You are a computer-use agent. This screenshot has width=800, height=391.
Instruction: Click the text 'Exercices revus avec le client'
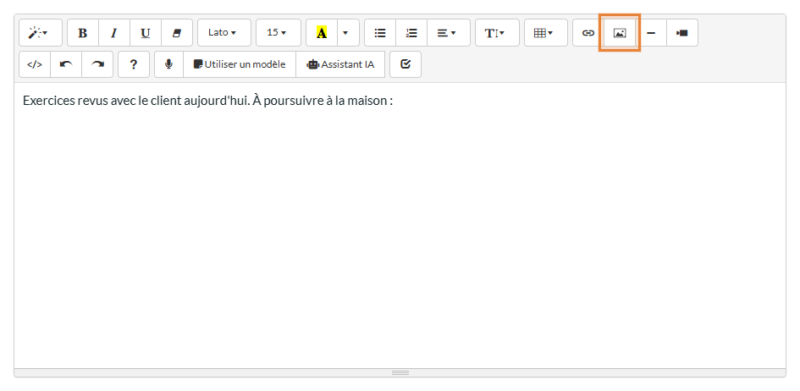point(102,101)
